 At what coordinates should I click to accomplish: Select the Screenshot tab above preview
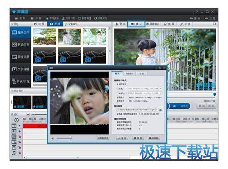click(169, 24)
